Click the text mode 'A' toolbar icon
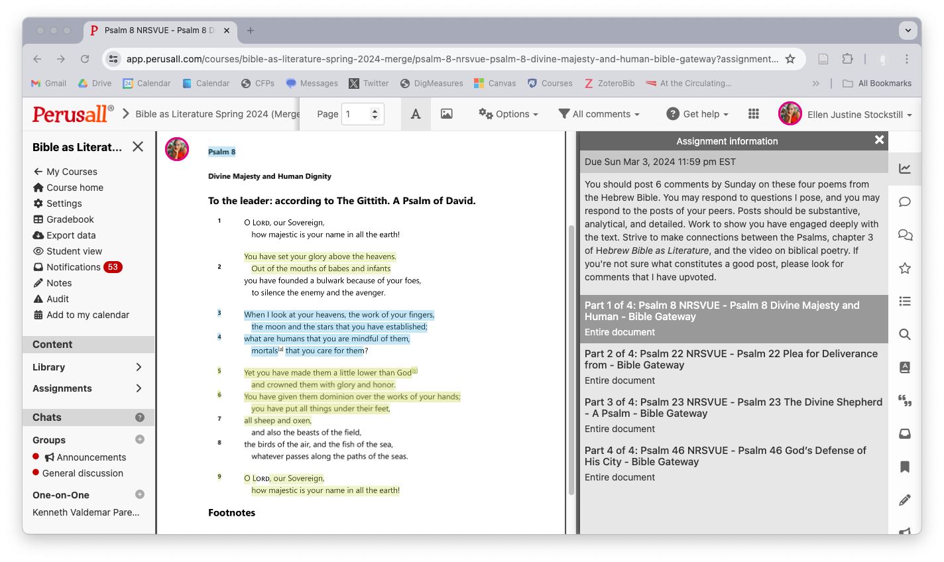This screenshot has width=944, height=562. pos(416,114)
